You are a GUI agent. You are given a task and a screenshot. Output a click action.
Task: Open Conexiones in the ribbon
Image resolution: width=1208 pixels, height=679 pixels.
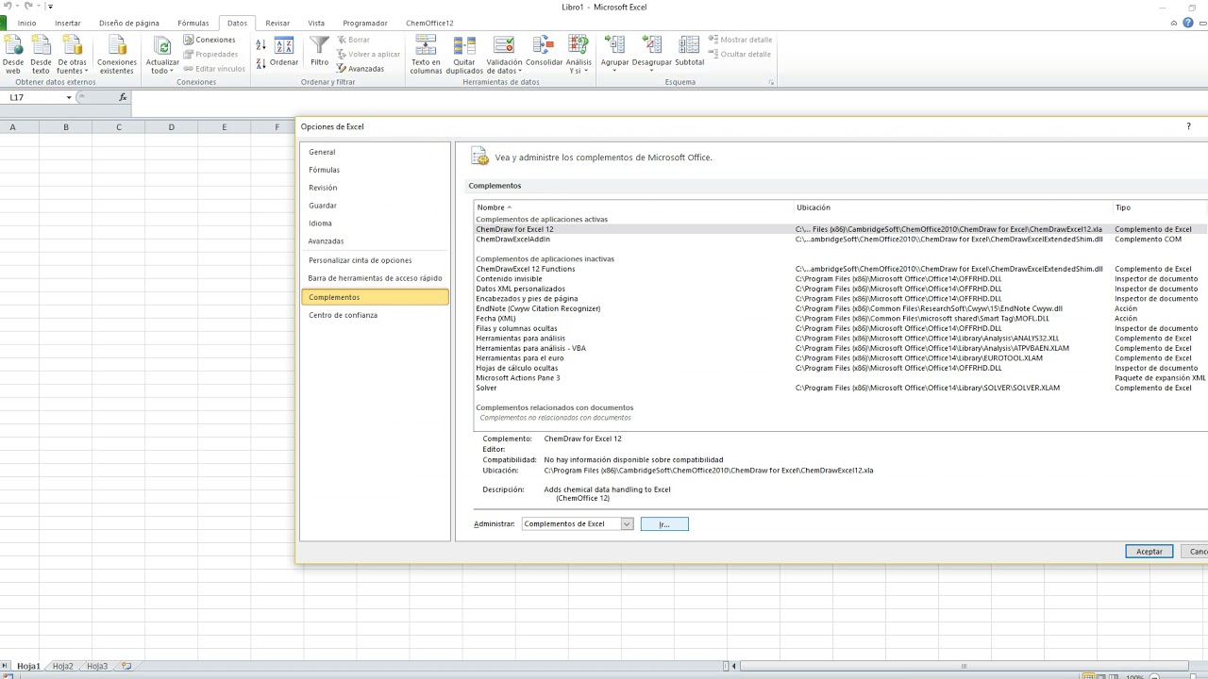tap(210, 40)
